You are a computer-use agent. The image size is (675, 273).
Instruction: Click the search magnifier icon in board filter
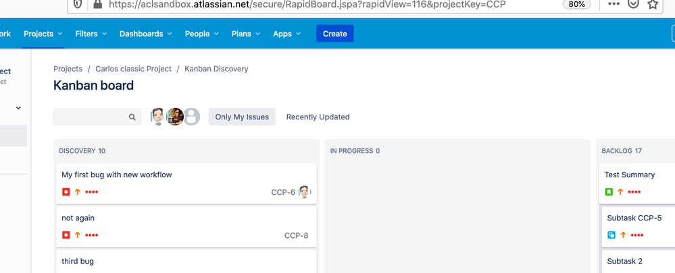point(132,117)
